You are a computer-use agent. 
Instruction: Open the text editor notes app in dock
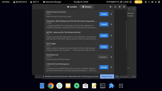94,86
